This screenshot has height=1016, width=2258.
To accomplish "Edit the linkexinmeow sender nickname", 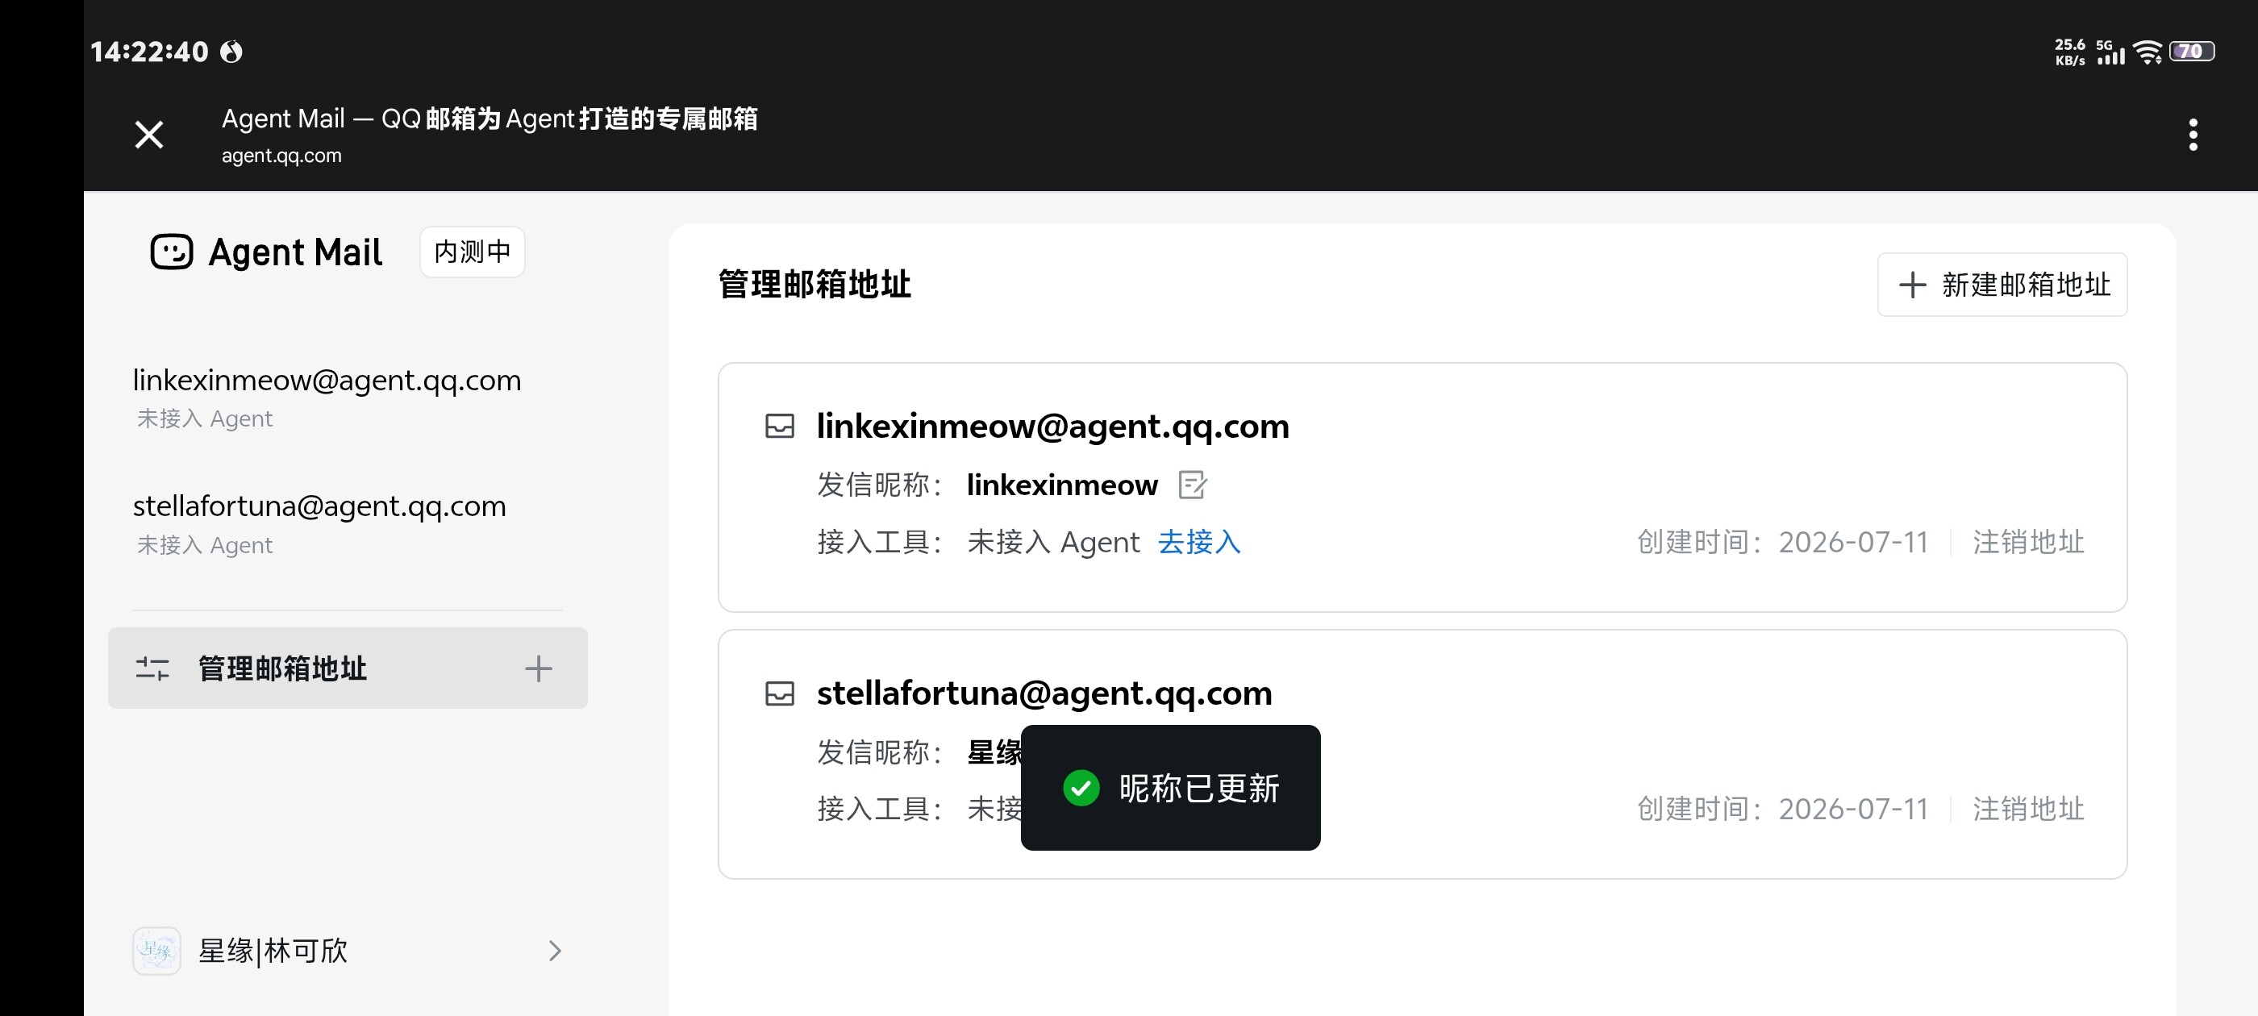I will point(1192,485).
